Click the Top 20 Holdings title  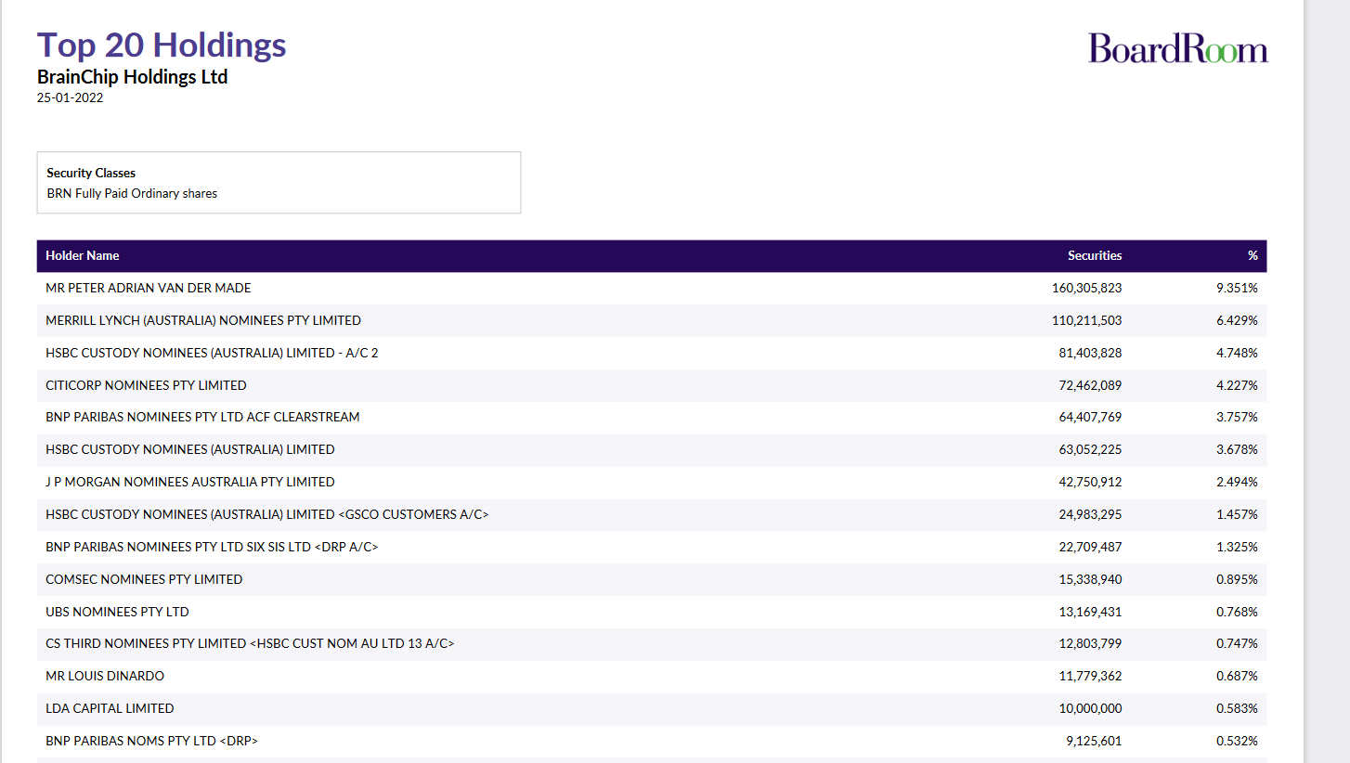(x=162, y=45)
